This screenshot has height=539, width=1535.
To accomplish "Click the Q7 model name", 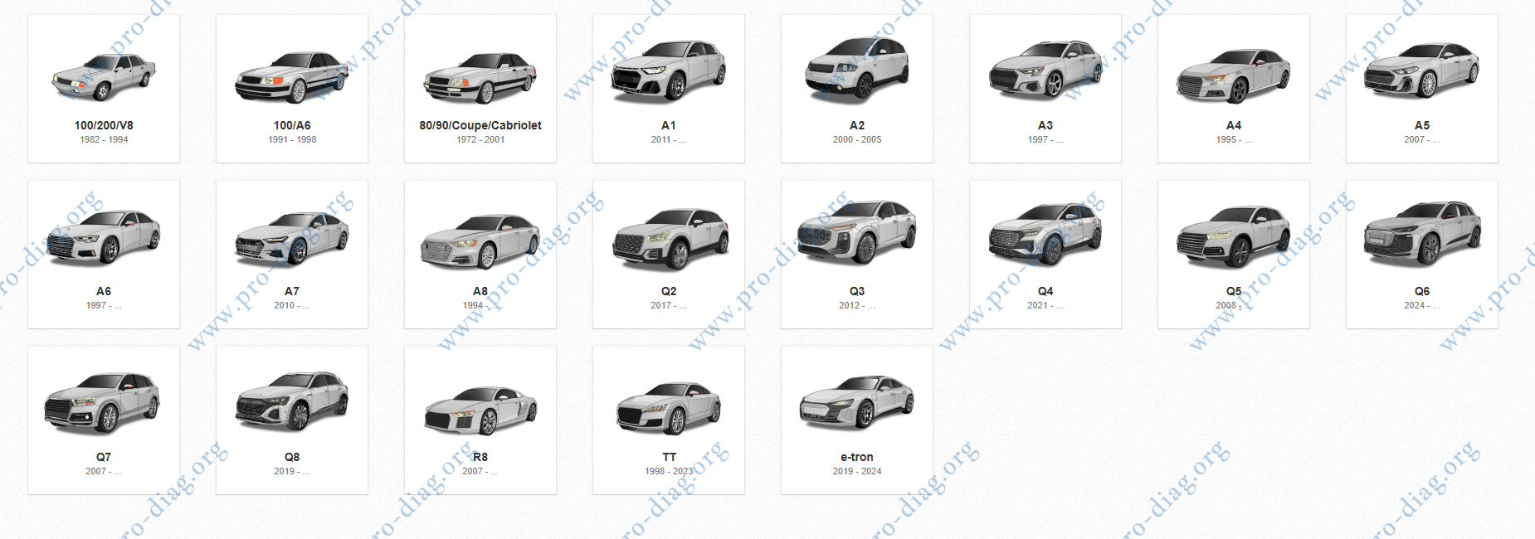I will 104,457.
